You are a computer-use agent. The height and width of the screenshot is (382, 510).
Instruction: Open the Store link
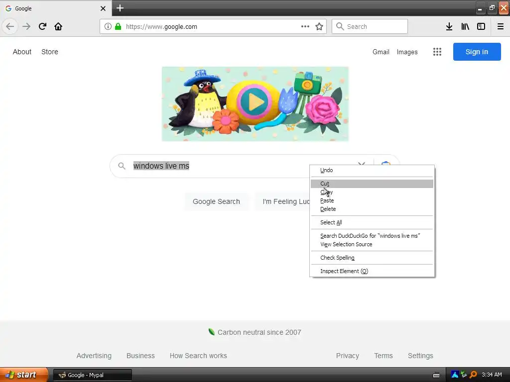coord(50,52)
